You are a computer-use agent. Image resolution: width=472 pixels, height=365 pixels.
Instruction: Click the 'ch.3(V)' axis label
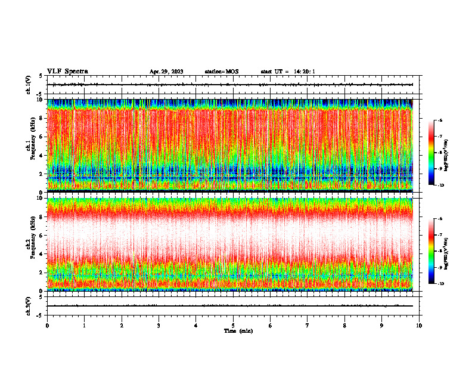click(x=29, y=306)
